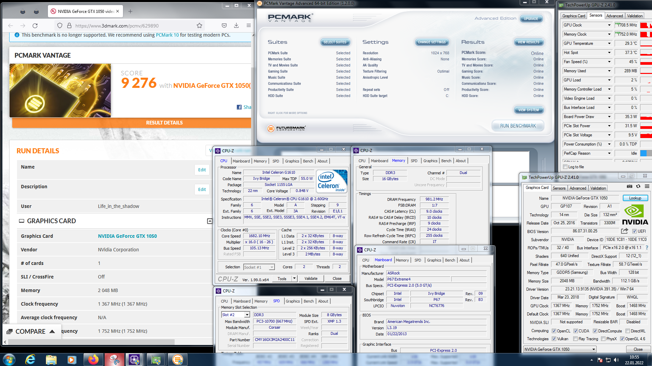Open CPU-Z Tools dropdown arrow

[x=294, y=278]
